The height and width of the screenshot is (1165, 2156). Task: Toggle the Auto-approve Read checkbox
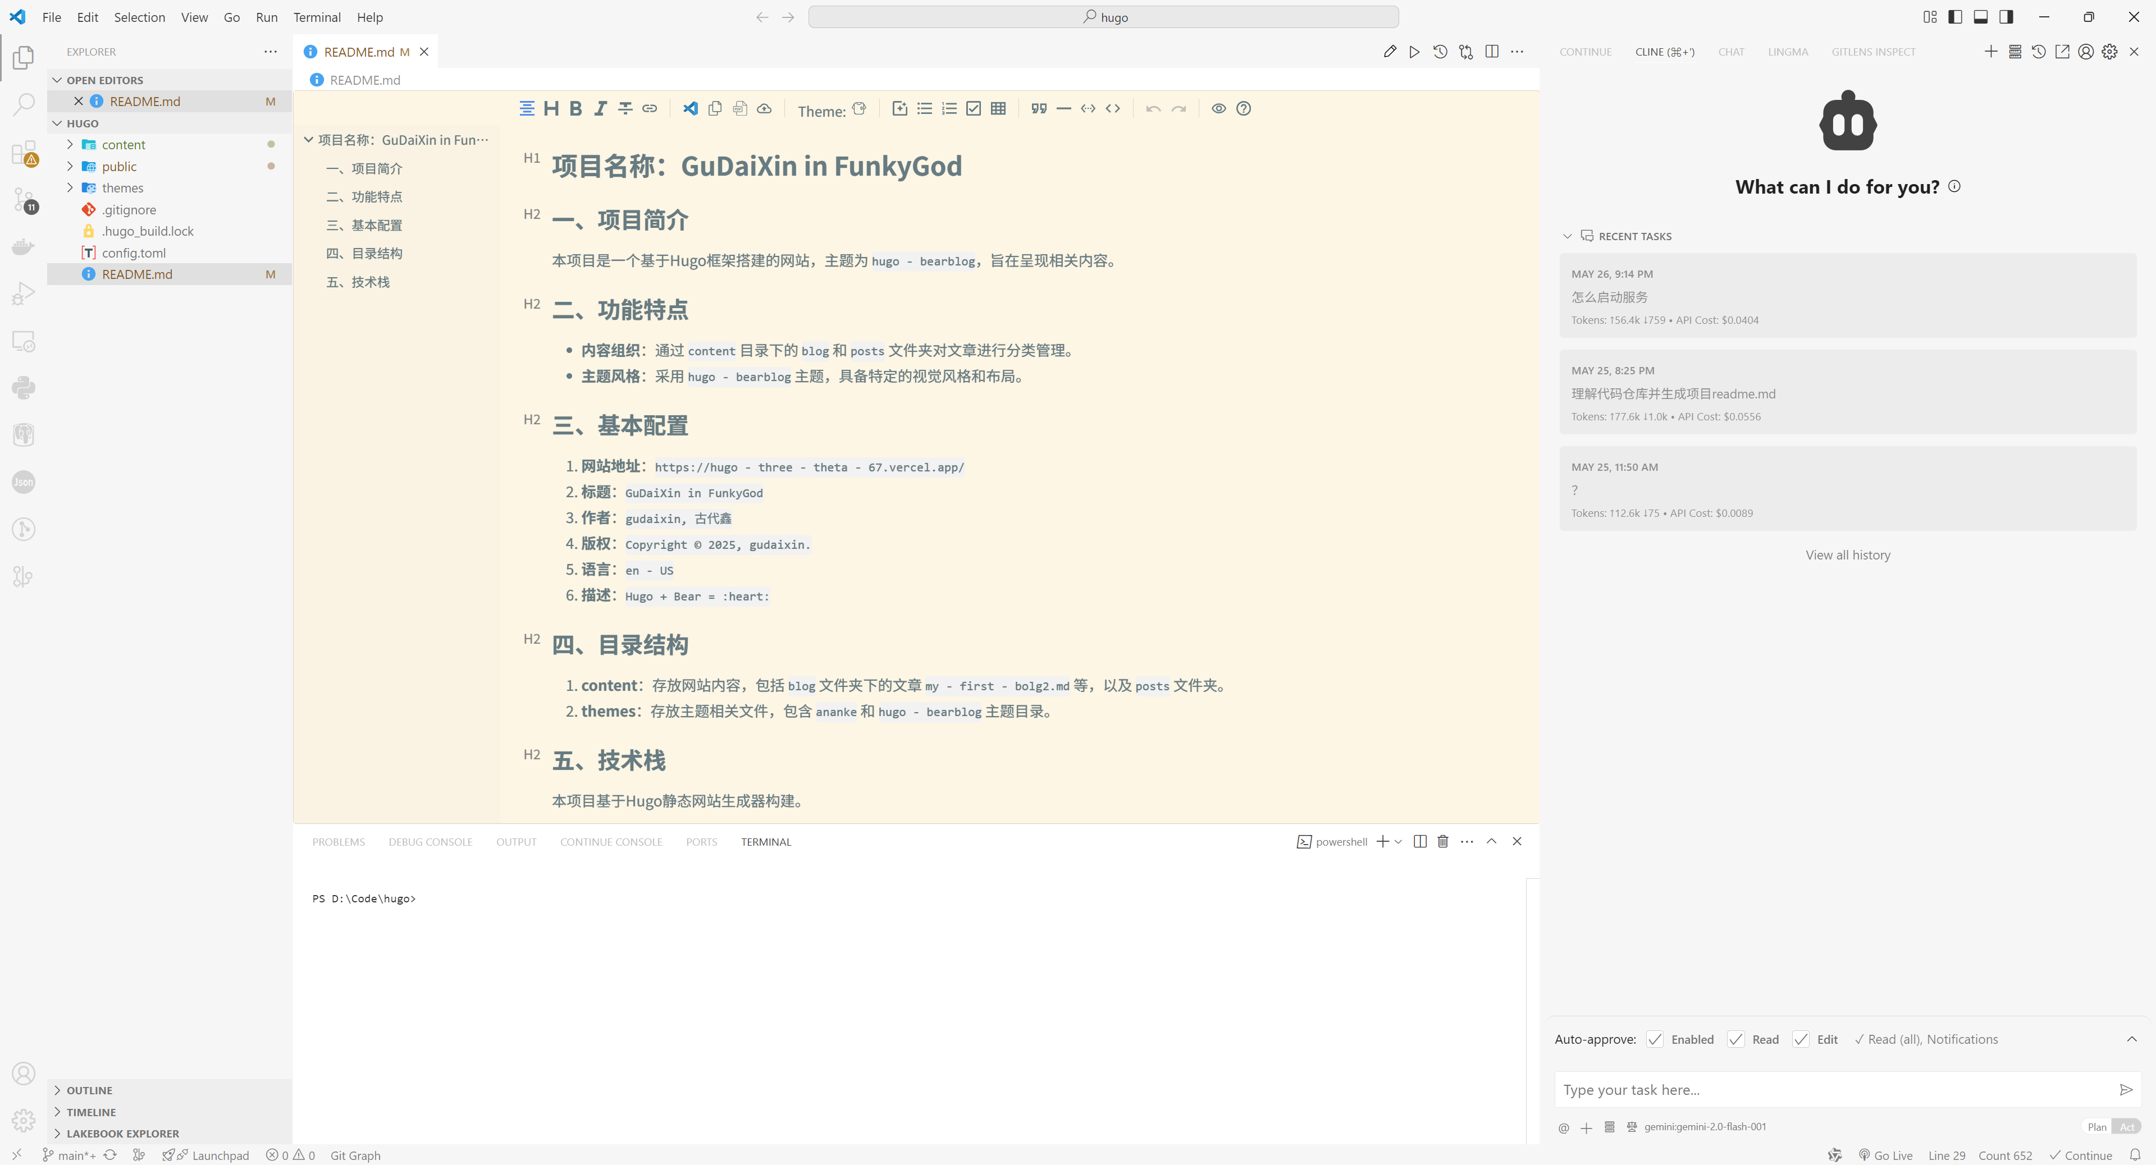(x=1736, y=1039)
